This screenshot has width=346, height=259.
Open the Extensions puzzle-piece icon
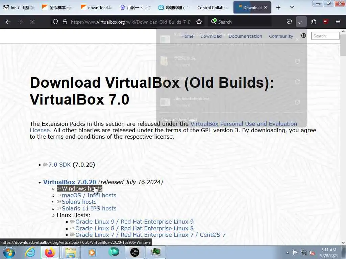314,22
